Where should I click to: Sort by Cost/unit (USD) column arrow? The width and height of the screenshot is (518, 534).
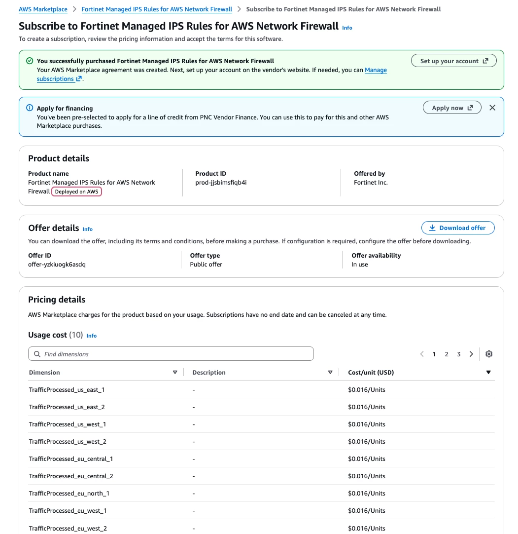[488, 372]
